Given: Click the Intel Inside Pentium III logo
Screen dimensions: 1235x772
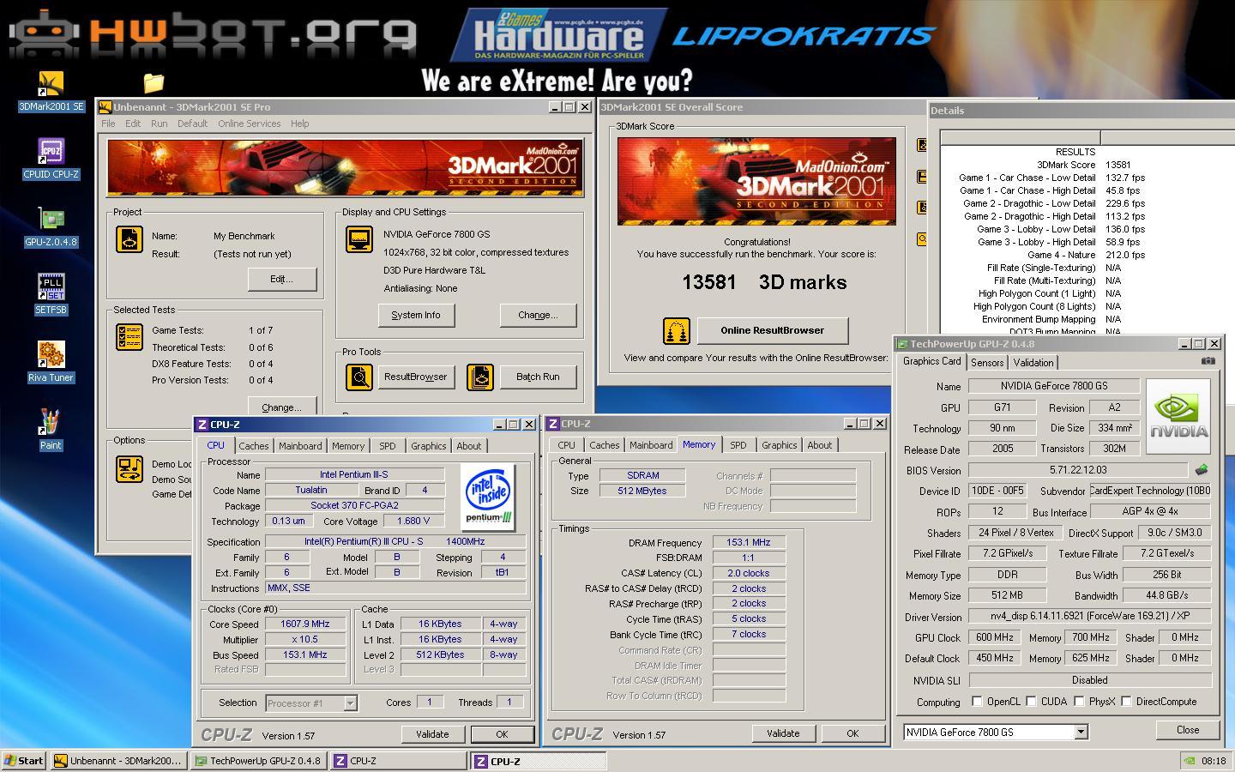Looking at the screenshot, I should point(488,497).
